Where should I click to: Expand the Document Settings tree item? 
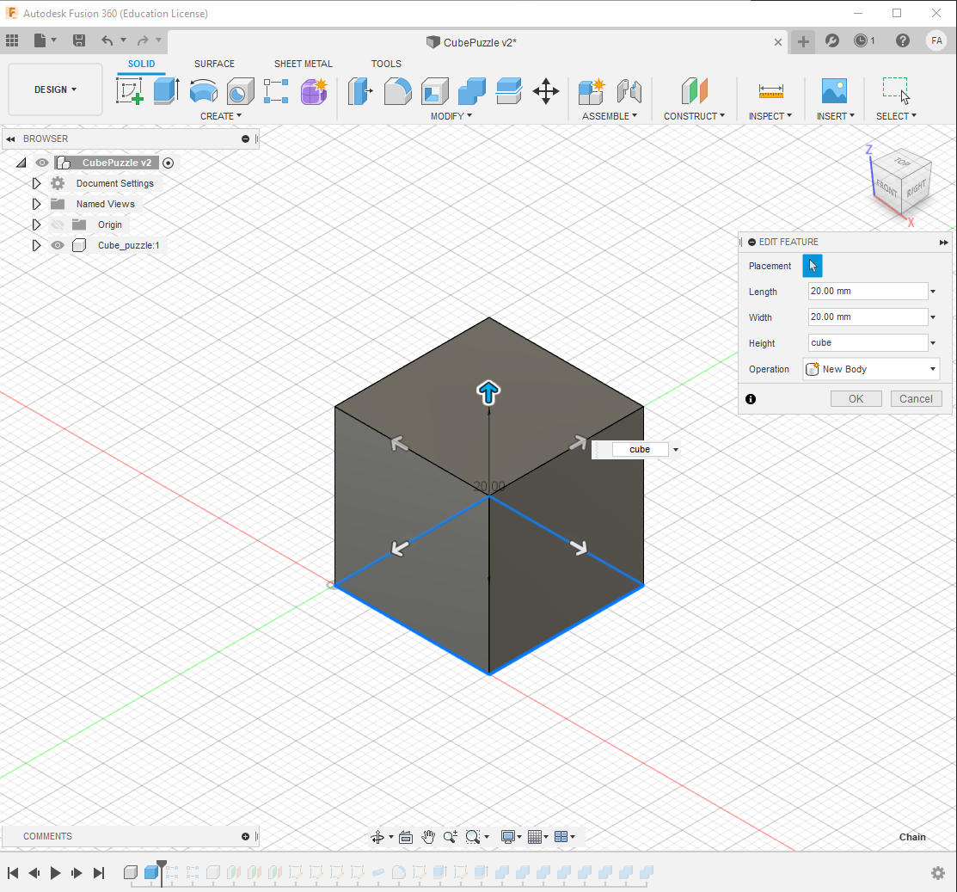coord(35,183)
